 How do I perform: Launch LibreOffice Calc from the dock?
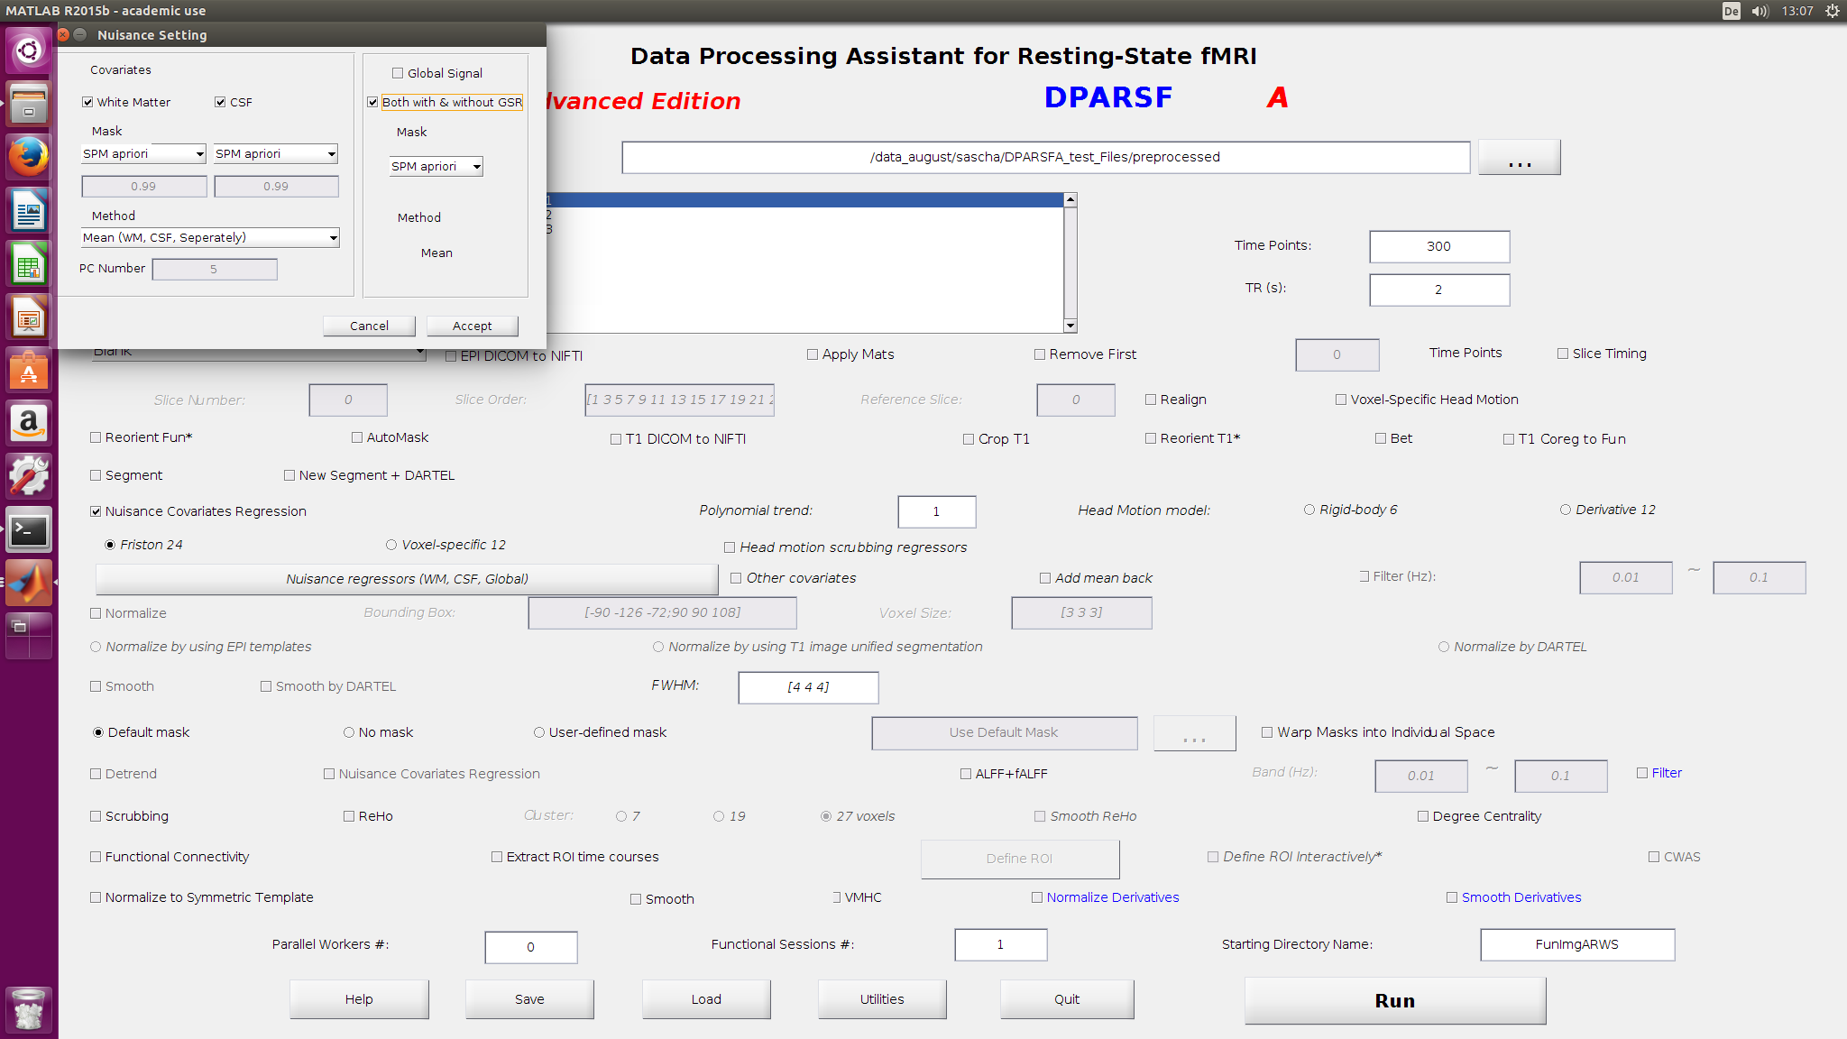tap(29, 265)
